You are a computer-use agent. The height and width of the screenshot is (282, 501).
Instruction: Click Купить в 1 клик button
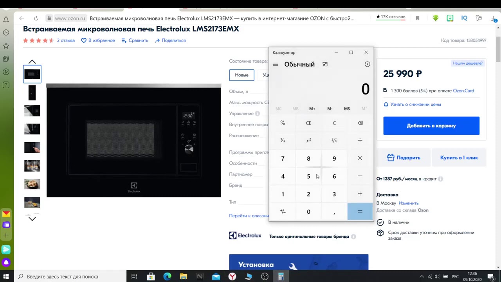(459, 157)
